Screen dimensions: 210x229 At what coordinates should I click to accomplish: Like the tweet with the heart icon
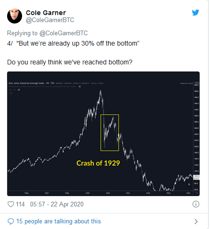(x=11, y=204)
